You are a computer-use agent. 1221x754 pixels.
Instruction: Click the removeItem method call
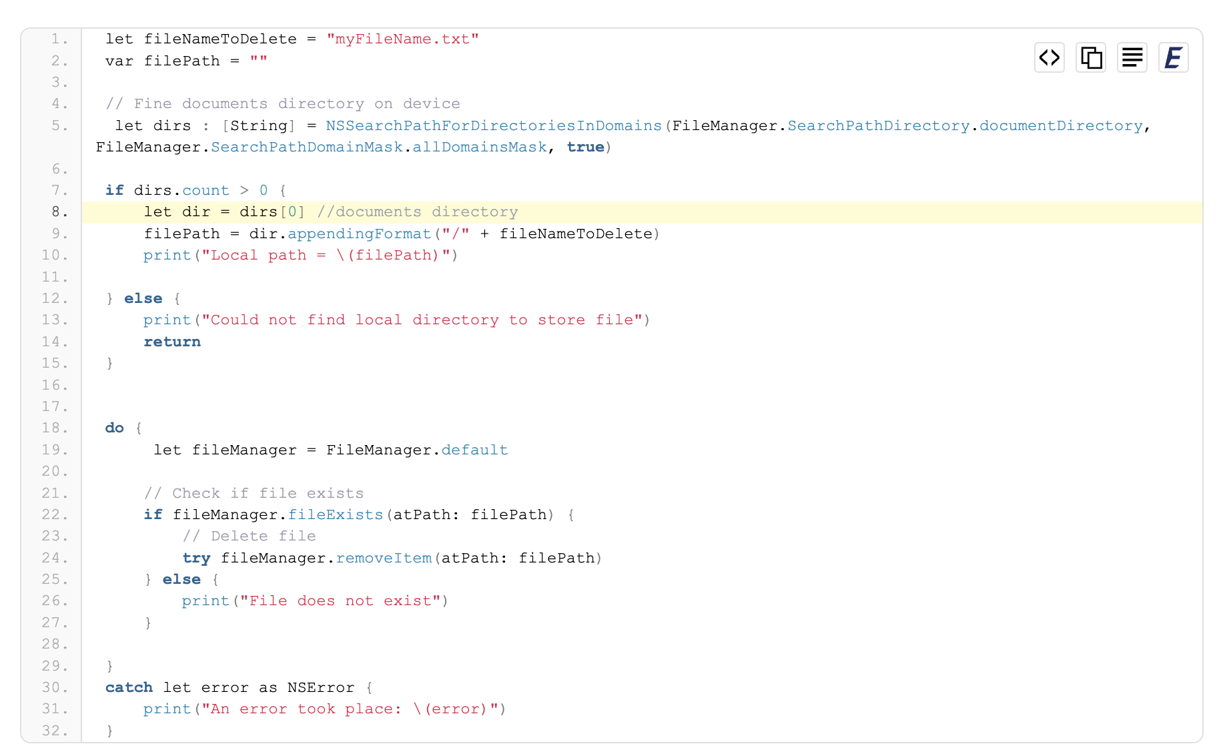point(383,558)
